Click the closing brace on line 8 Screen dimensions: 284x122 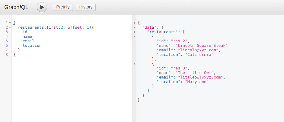[14, 55]
